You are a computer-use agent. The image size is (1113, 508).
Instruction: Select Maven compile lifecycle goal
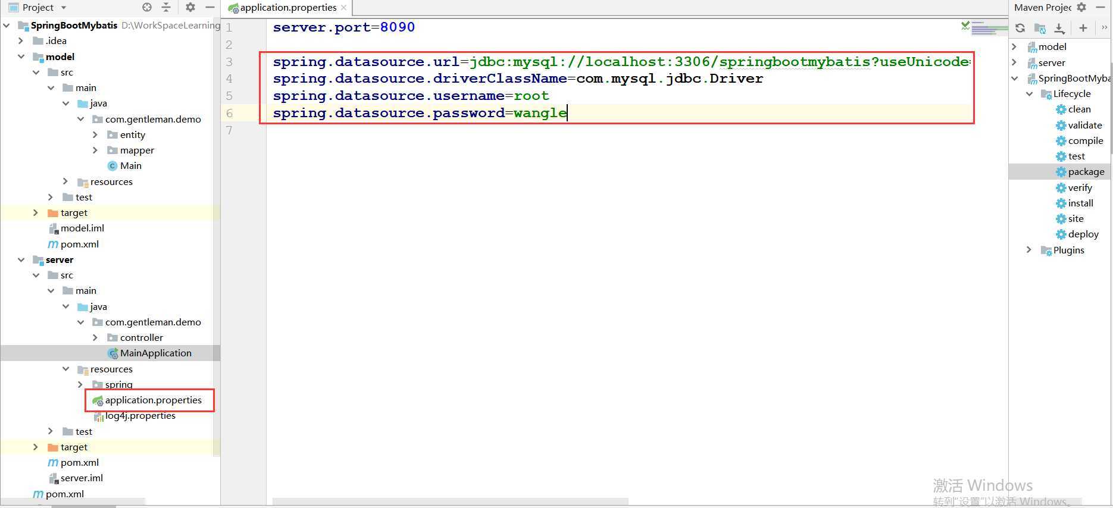click(x=1080, y=140)
